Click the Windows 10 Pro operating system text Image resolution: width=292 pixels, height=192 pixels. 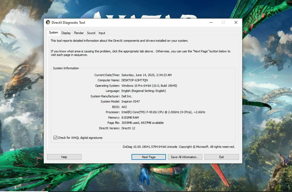click(149, 86)
